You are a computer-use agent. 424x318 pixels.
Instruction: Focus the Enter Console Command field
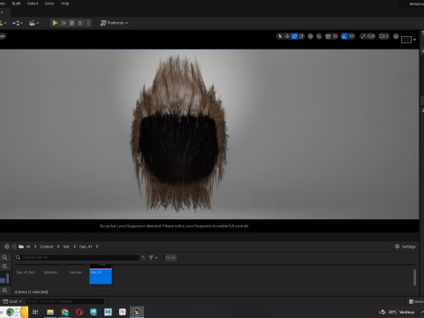pyautogui.click(x=65, y=301)
